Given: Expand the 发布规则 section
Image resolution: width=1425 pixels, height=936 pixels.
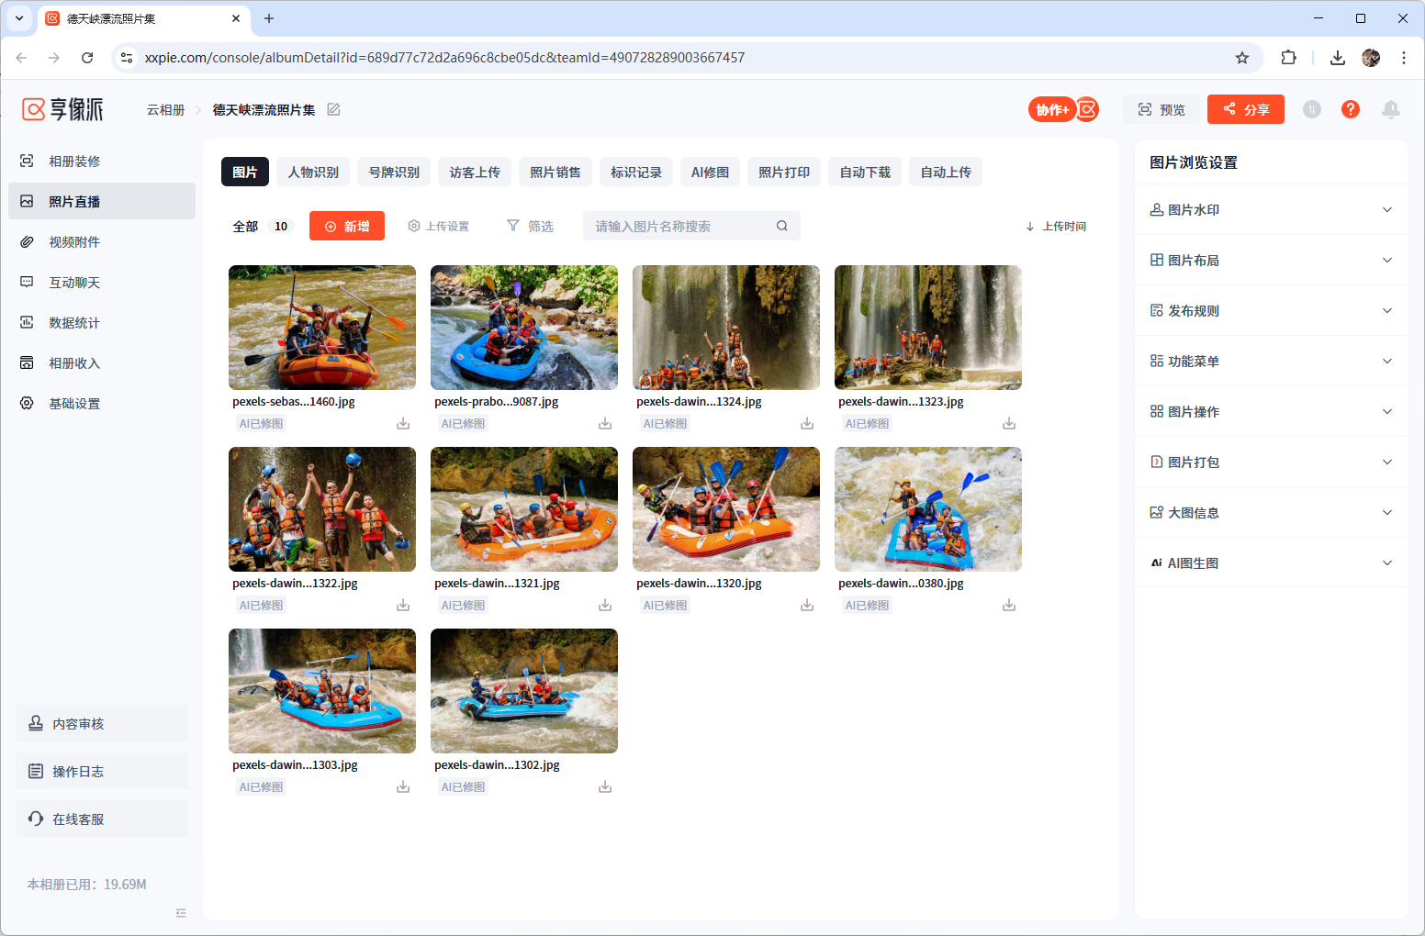Looking at the screenshot, I should click(1271, 311).
